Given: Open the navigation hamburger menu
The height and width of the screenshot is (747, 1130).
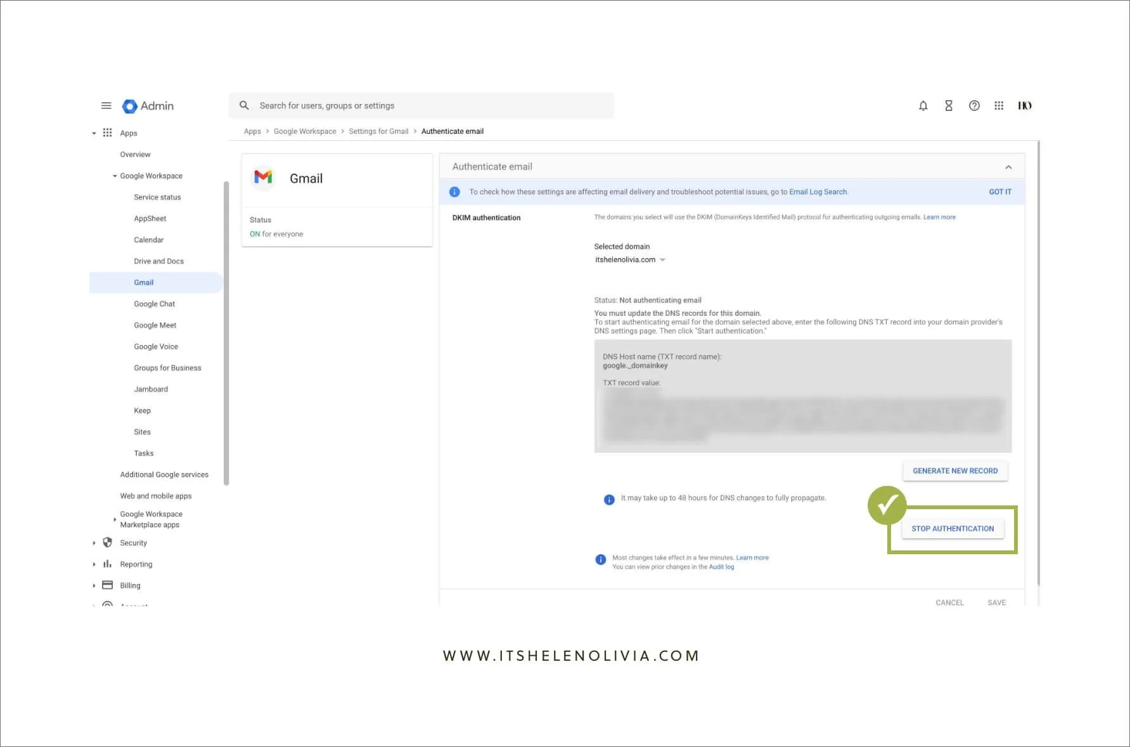Looking at the screenshot, I should click(x=106, y=105).
